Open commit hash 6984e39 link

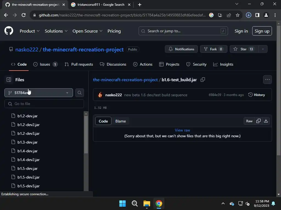(215, 95)
